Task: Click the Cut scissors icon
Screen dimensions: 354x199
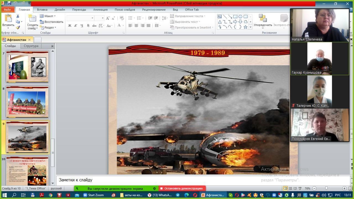Action: (x=18, y=16)
